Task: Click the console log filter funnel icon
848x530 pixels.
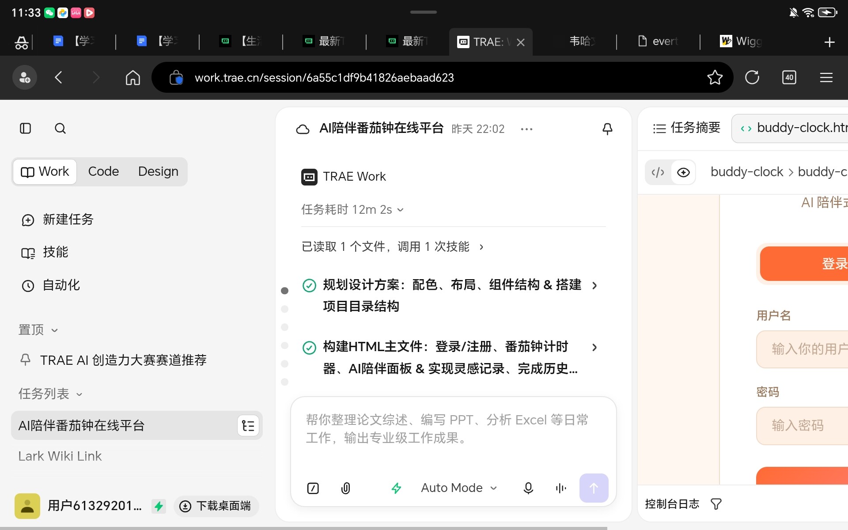Action: [x=716, y=504]
